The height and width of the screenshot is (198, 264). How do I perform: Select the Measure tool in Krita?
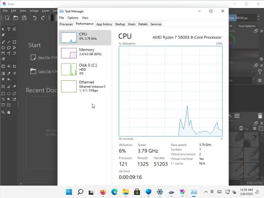pos(9,86)
